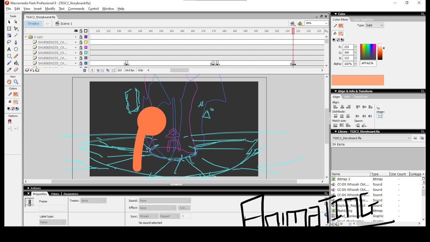Toggle the Onion Skin button

98,70
